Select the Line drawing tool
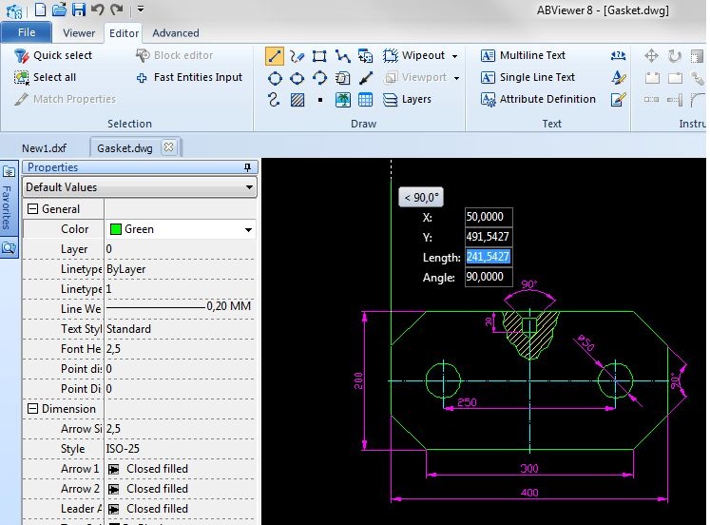This screenshot has width=710, height=525. point(275,56)
